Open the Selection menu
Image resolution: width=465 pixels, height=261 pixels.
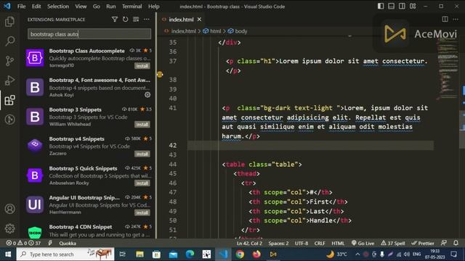pyautogui.click(x=58, y=7)
